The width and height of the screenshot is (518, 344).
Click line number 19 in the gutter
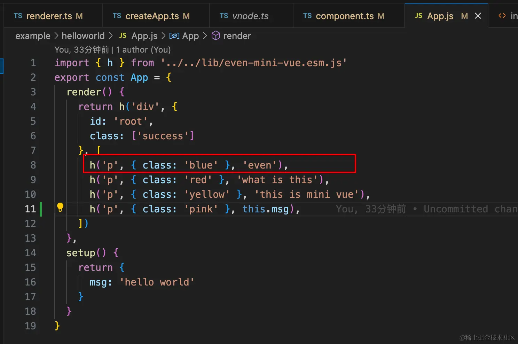click(31, 326)
